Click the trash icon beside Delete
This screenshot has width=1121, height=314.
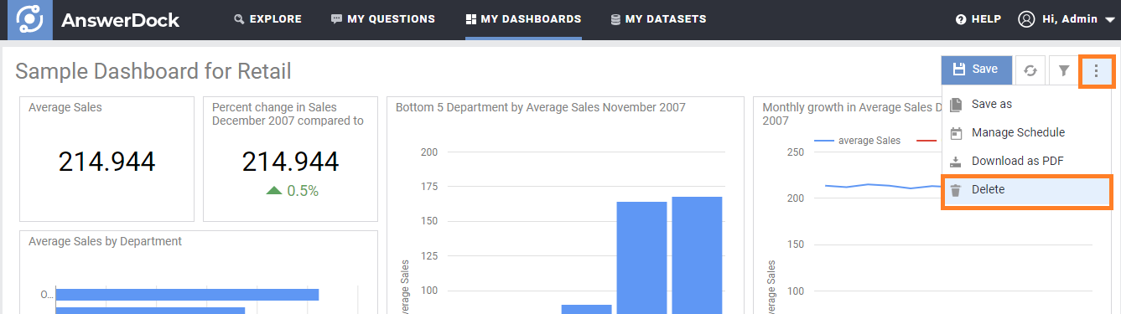(x=956, y=190)
